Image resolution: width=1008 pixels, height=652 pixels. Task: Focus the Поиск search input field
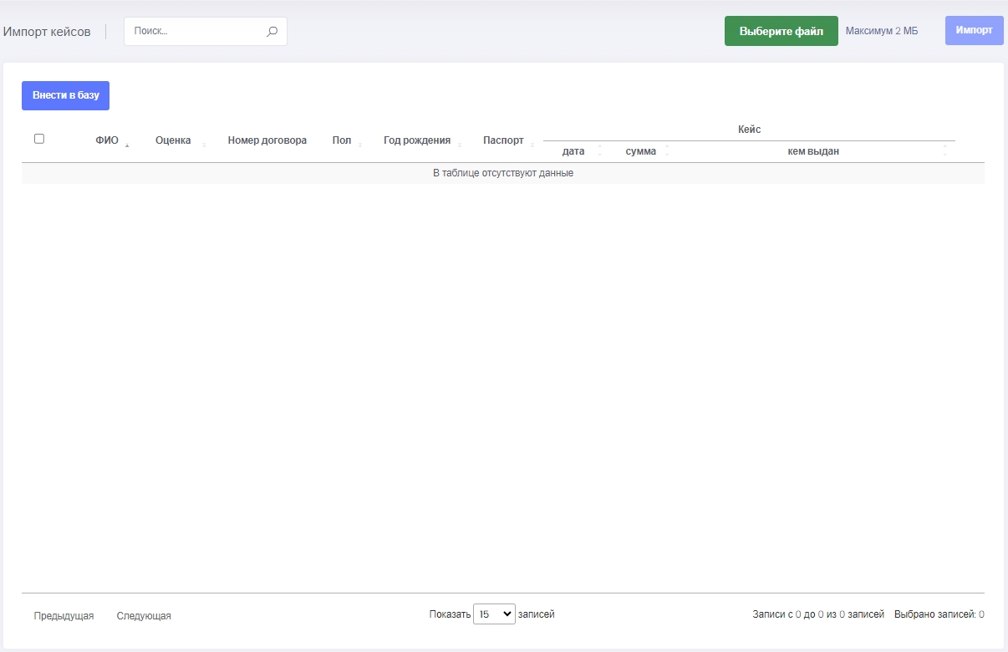196,32
